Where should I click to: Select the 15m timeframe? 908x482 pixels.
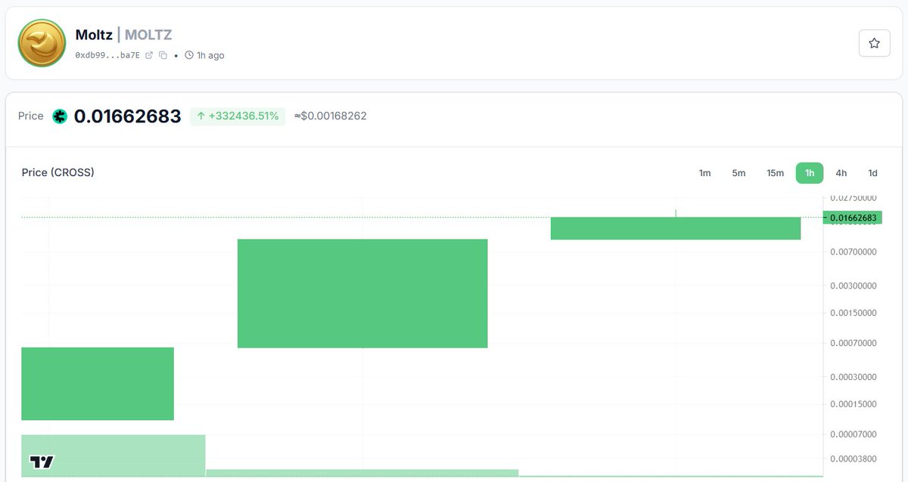pos(775,173)
